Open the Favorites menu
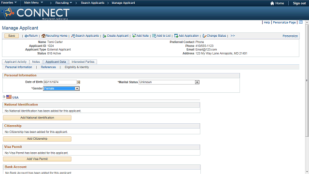 pos(9,3)
